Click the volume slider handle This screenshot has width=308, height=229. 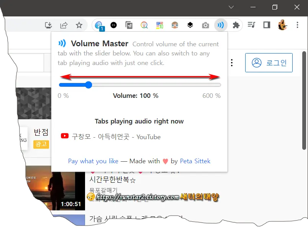[88, 85]
